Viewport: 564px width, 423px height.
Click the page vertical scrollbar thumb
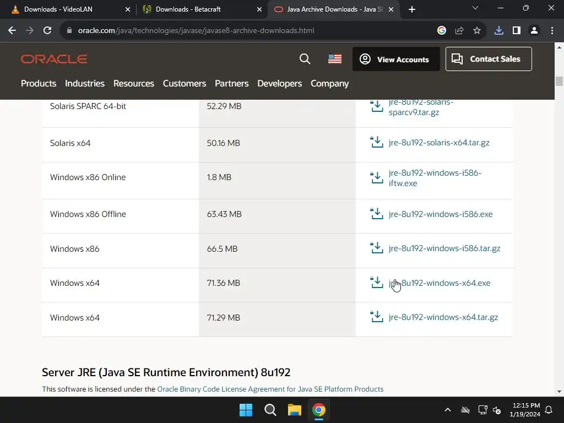(559, 81)
